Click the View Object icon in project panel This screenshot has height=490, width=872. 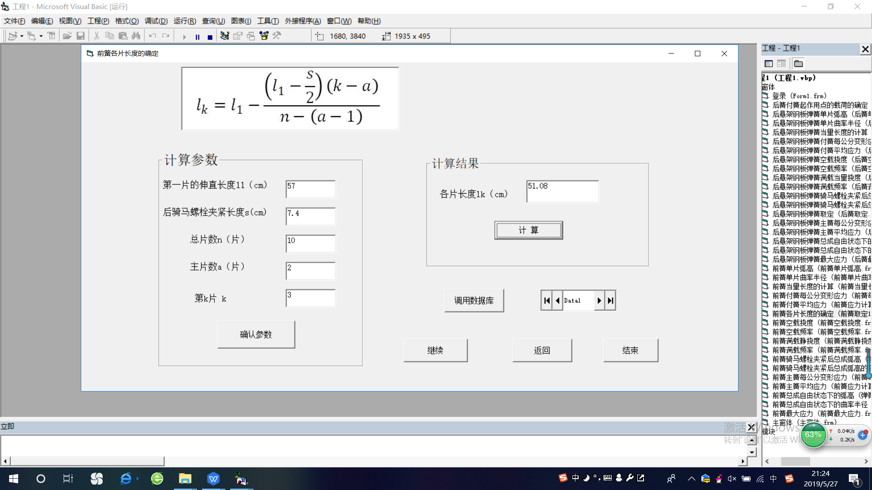[781, 64]
